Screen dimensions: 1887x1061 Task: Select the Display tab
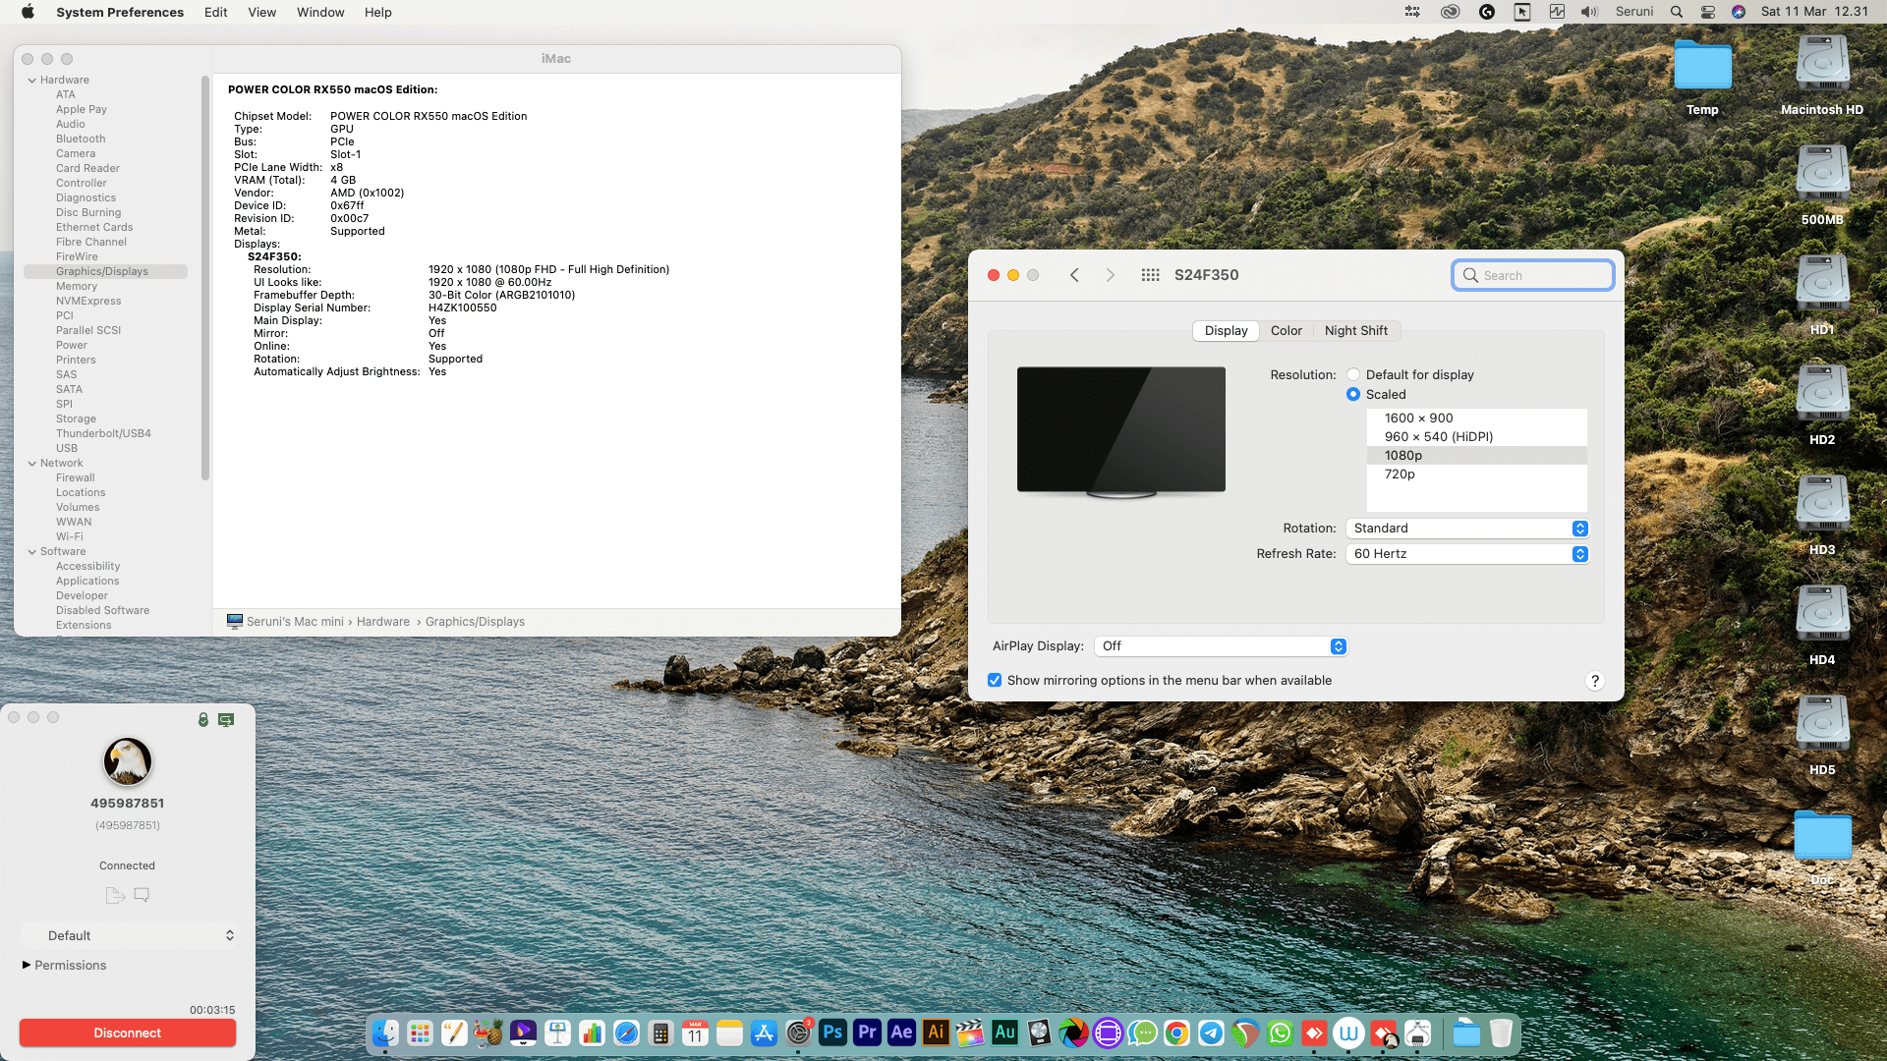[x=1226, y=331]
